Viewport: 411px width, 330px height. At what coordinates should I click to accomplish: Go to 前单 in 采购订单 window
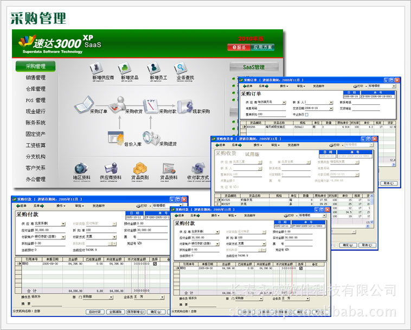(x=247, y=86)
